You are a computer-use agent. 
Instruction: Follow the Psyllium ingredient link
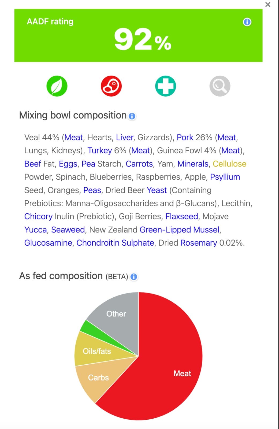click(225, 177)
